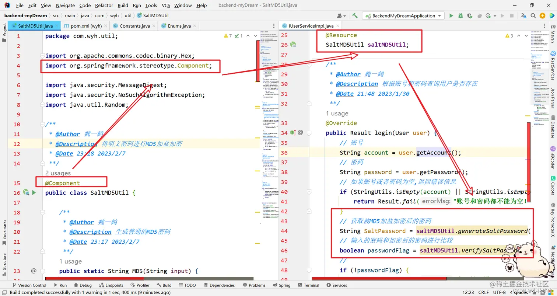
Task: Open the Run tool window at bottom
Action: (x=60, y=285)
